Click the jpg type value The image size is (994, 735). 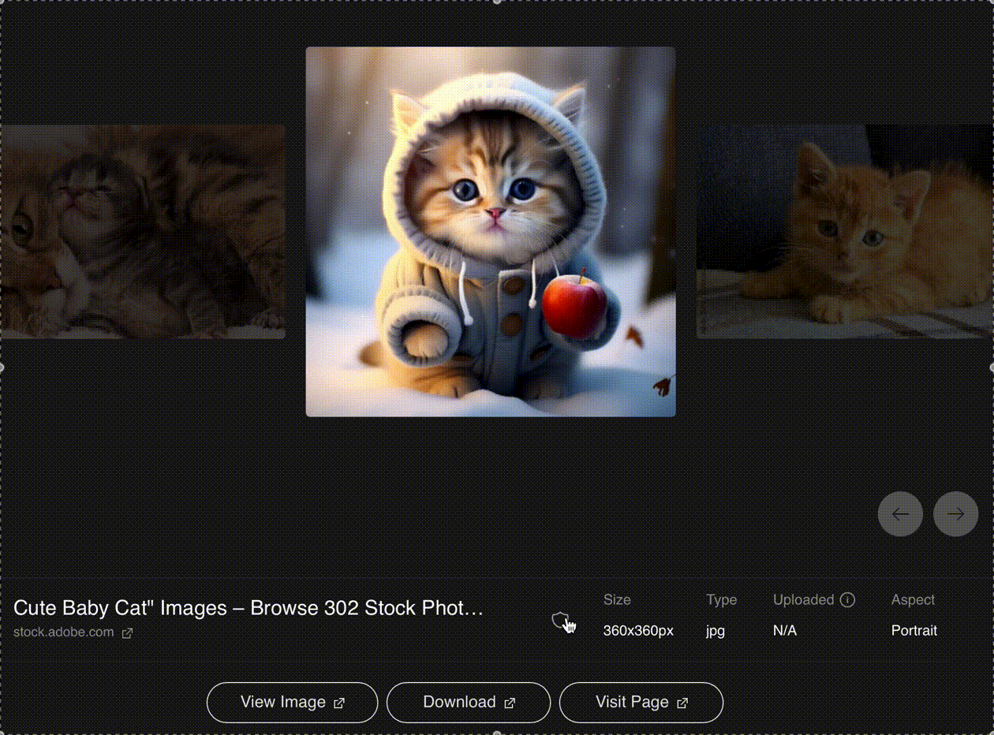click(x=716, y=630)
